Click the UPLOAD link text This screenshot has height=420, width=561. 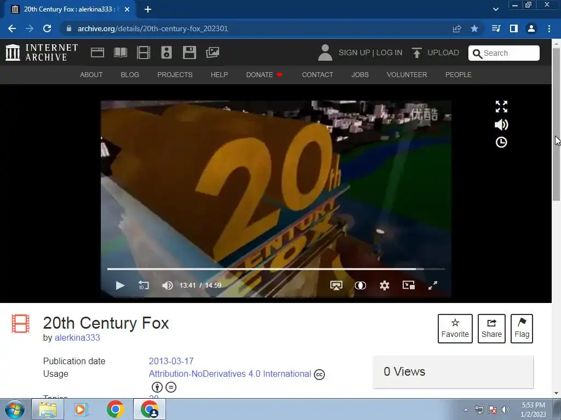click(443, 52)
